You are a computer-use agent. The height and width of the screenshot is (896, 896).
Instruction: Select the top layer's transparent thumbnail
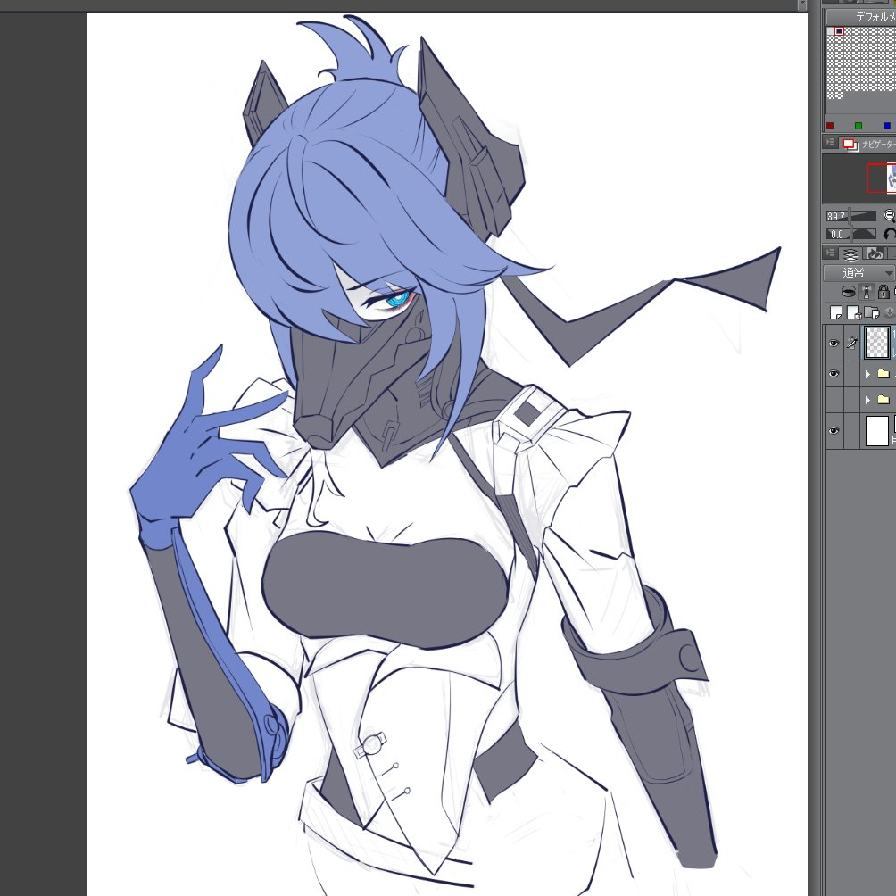tap(877, 343)
